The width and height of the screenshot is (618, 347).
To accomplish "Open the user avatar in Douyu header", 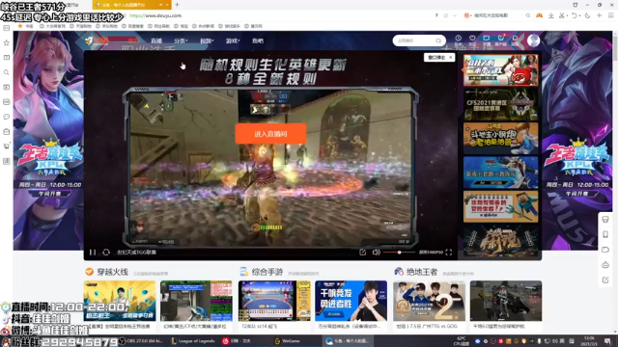I will click(533, 40).
